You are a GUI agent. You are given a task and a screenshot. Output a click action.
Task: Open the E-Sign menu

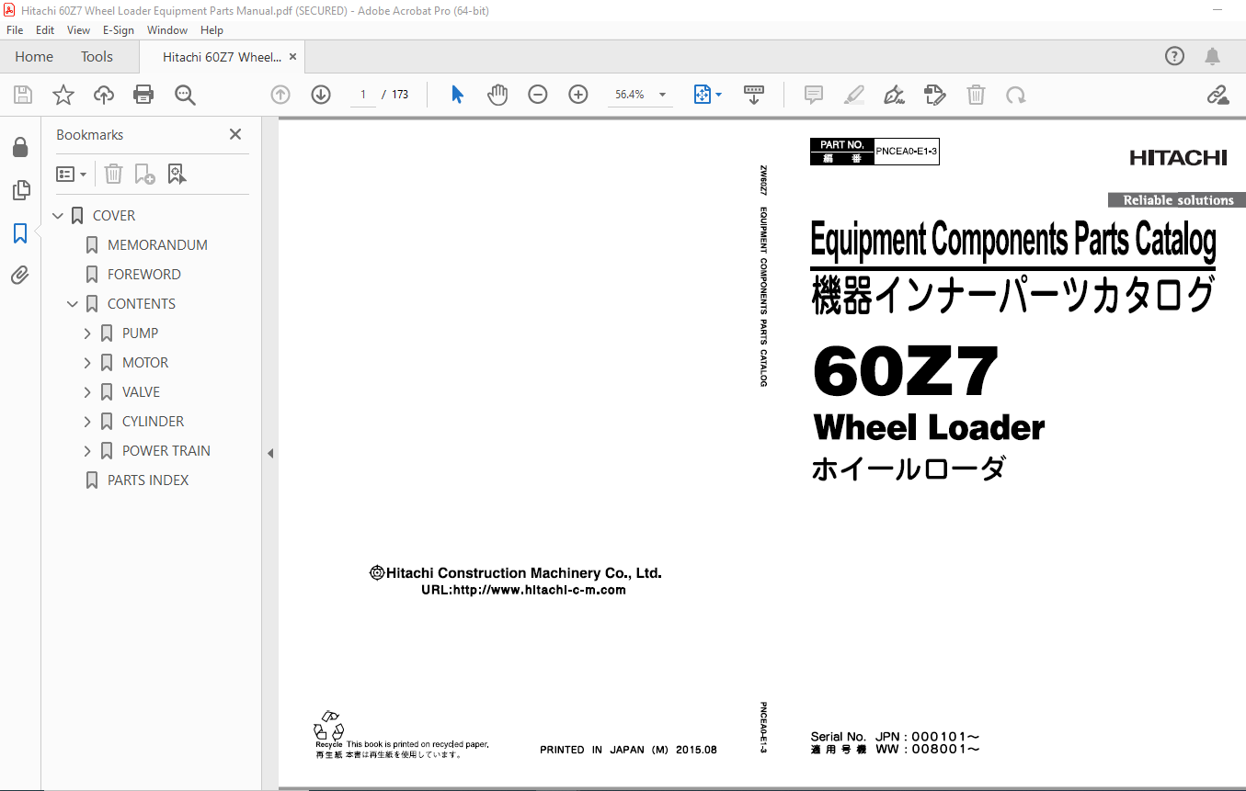point(118,29)
